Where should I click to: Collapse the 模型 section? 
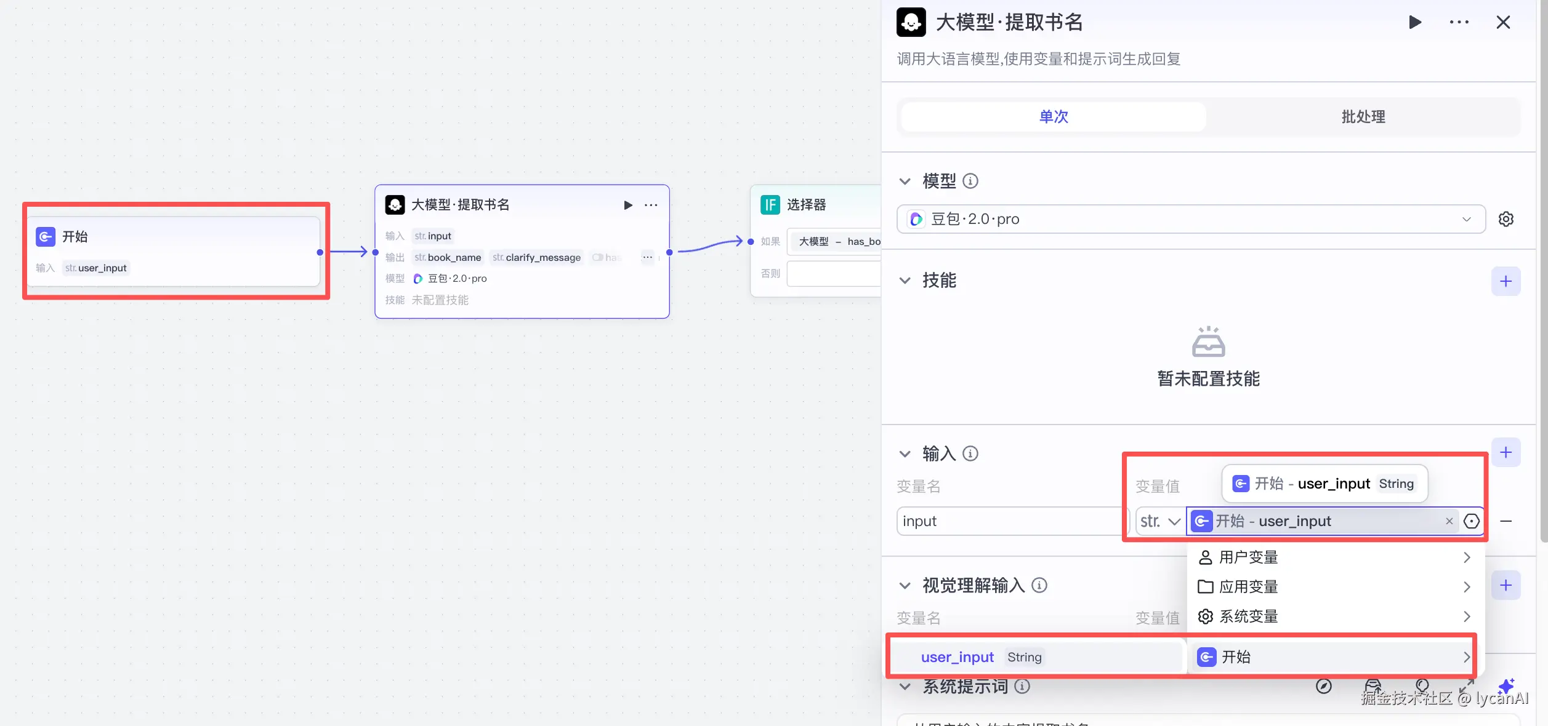point(905,181)
